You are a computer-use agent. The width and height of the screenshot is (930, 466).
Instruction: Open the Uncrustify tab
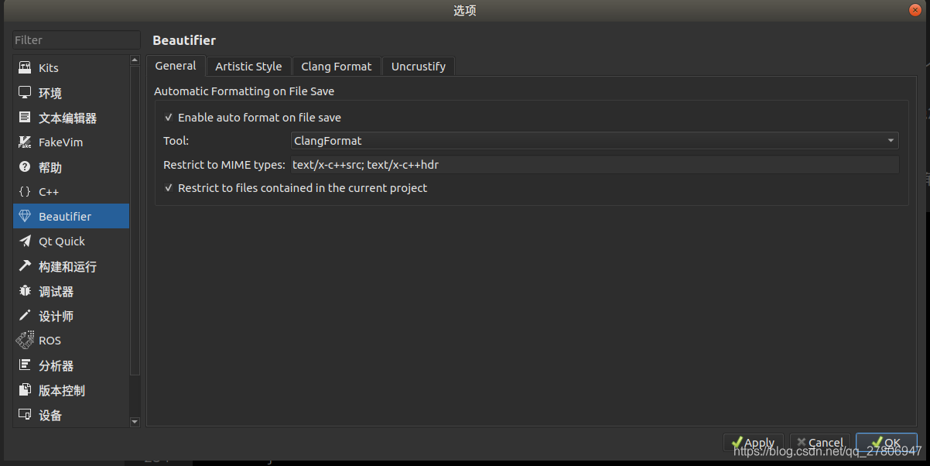[x=419, y=66]
